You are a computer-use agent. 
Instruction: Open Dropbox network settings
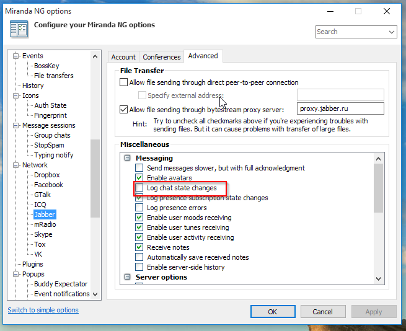click(47, 175)
